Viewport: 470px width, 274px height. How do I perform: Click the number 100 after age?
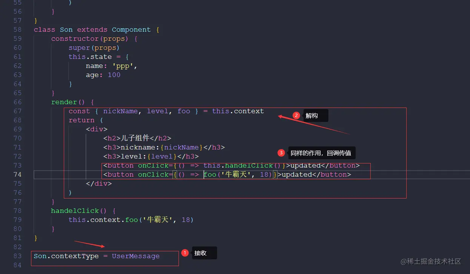click(x=114, y=75)
